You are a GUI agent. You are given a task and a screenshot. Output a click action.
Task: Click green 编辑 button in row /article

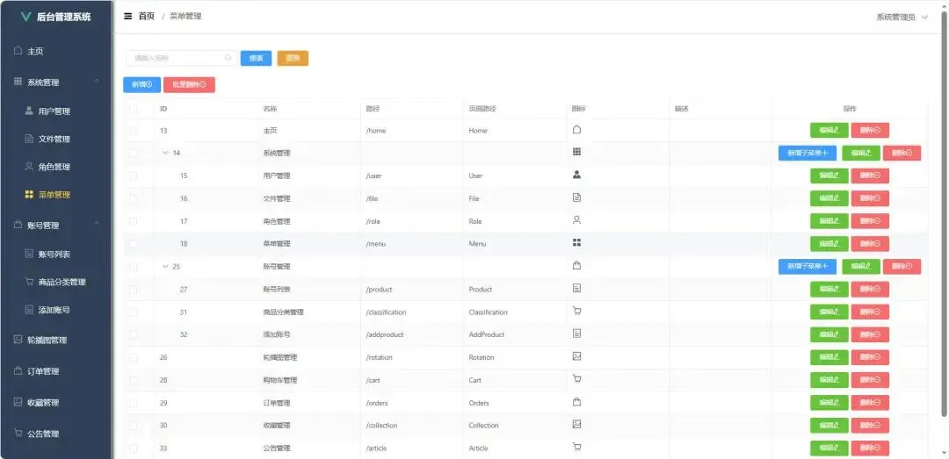tap(829, 448)
